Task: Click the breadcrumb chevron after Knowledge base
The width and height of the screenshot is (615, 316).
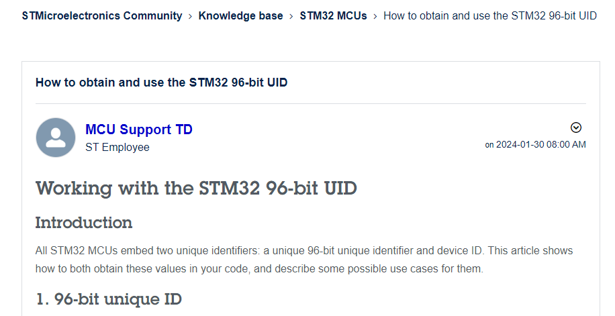Action: [291, 16]
